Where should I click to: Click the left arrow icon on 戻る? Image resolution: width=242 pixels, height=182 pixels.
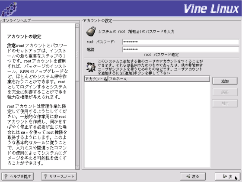188,176
